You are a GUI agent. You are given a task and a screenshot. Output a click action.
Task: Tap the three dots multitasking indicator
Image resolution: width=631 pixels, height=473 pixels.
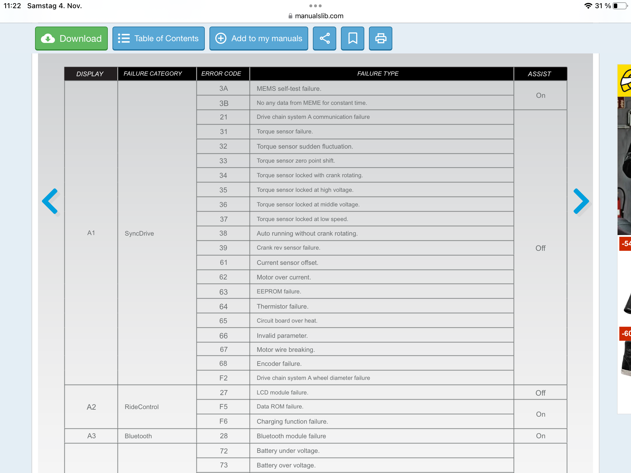(x=315, y=6)
